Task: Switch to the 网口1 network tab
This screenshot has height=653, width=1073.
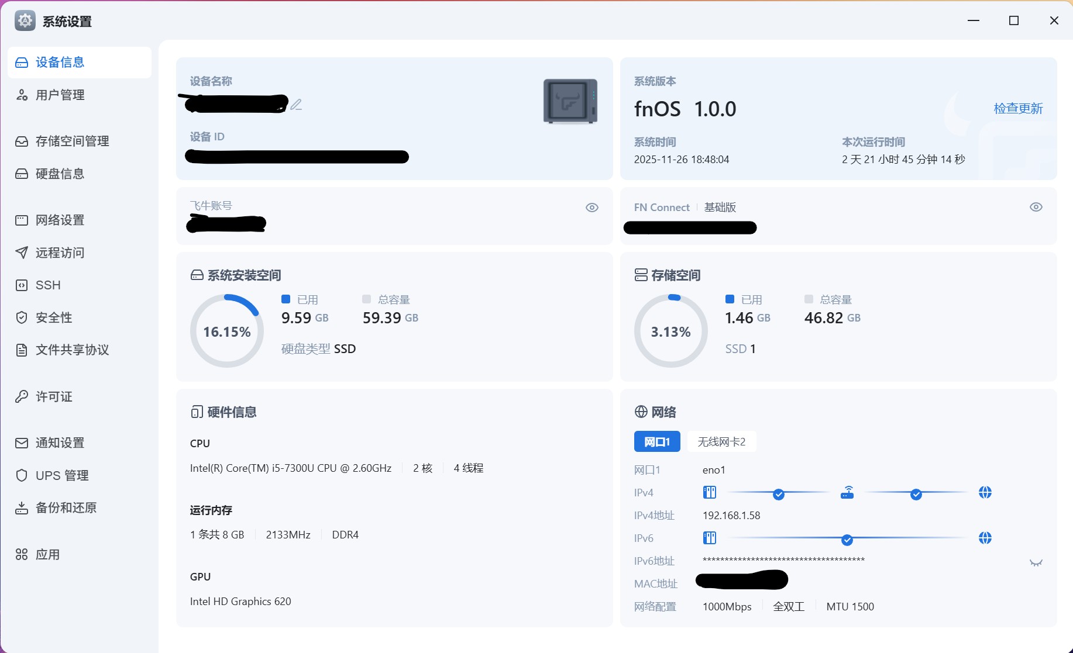Action: (657, 442)
